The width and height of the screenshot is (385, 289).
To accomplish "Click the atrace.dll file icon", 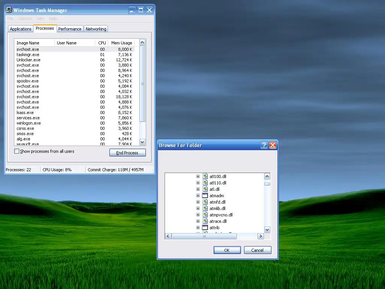I will tap(205, 221).
